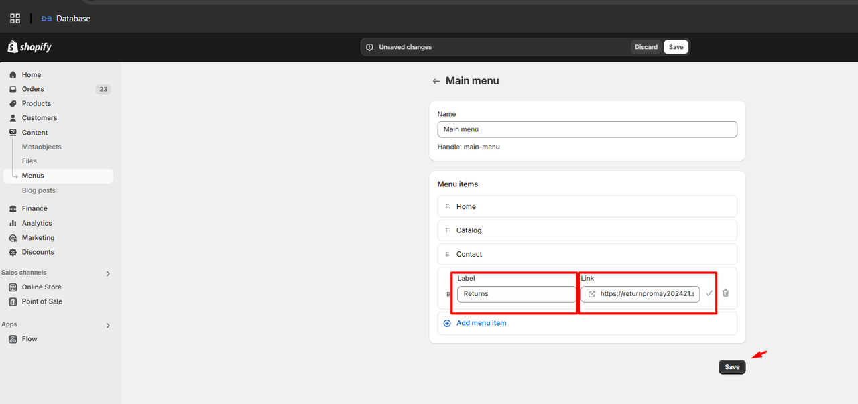This screenshot has width=858, height=404.
Task: Click the menu Name input field
Action: (x=587, y=129)
